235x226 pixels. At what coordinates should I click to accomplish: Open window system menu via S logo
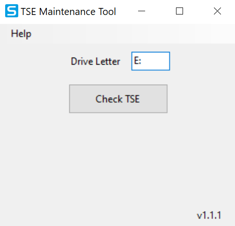click(x=12, y=11)
